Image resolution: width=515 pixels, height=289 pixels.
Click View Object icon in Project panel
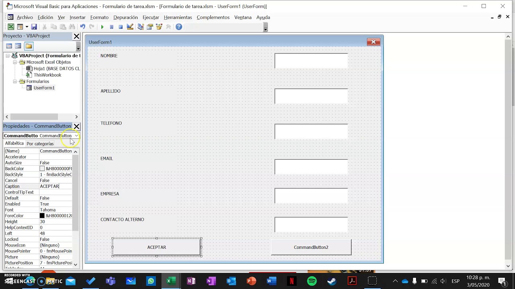[x=18, y=46]
